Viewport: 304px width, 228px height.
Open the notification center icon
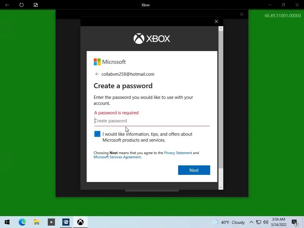point(294,222)
